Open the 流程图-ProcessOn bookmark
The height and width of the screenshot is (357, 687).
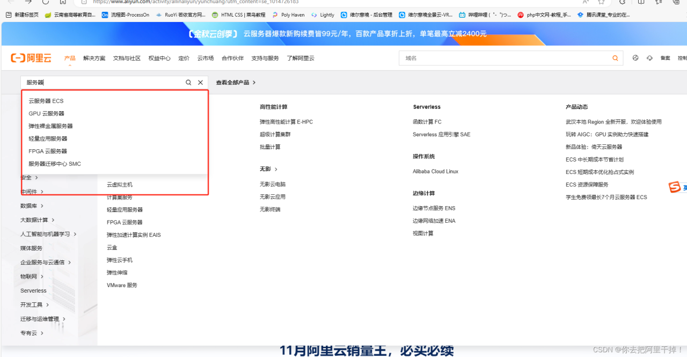pos(126,15)
